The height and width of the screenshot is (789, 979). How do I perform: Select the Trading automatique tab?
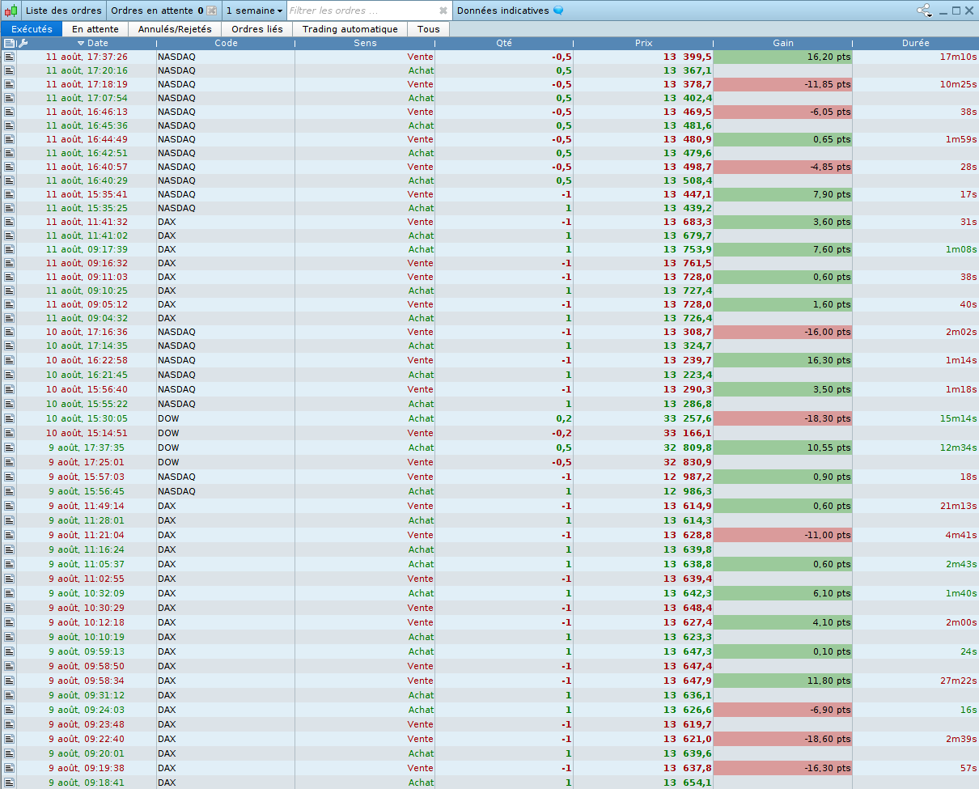pos(350,29)
